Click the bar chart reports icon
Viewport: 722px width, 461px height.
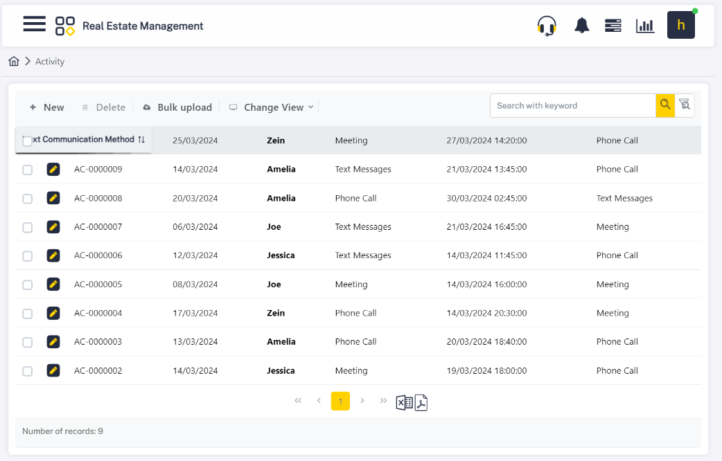tap(645, 26)
